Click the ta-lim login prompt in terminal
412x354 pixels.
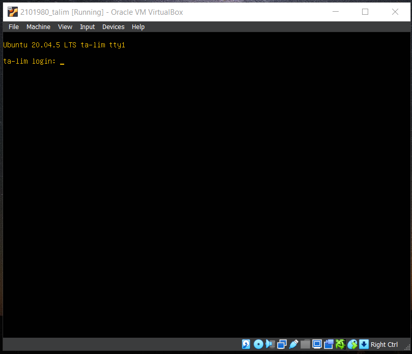30,61
